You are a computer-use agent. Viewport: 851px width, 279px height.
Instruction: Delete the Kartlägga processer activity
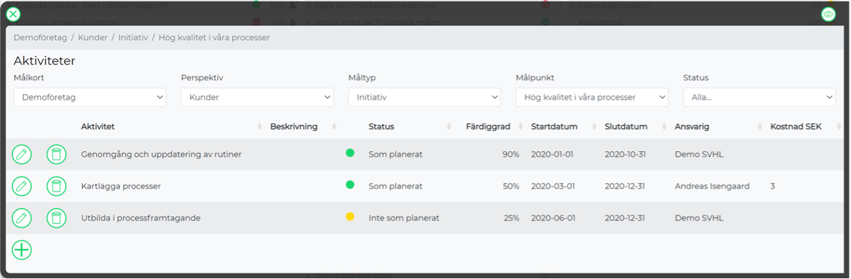pos(56,186)
